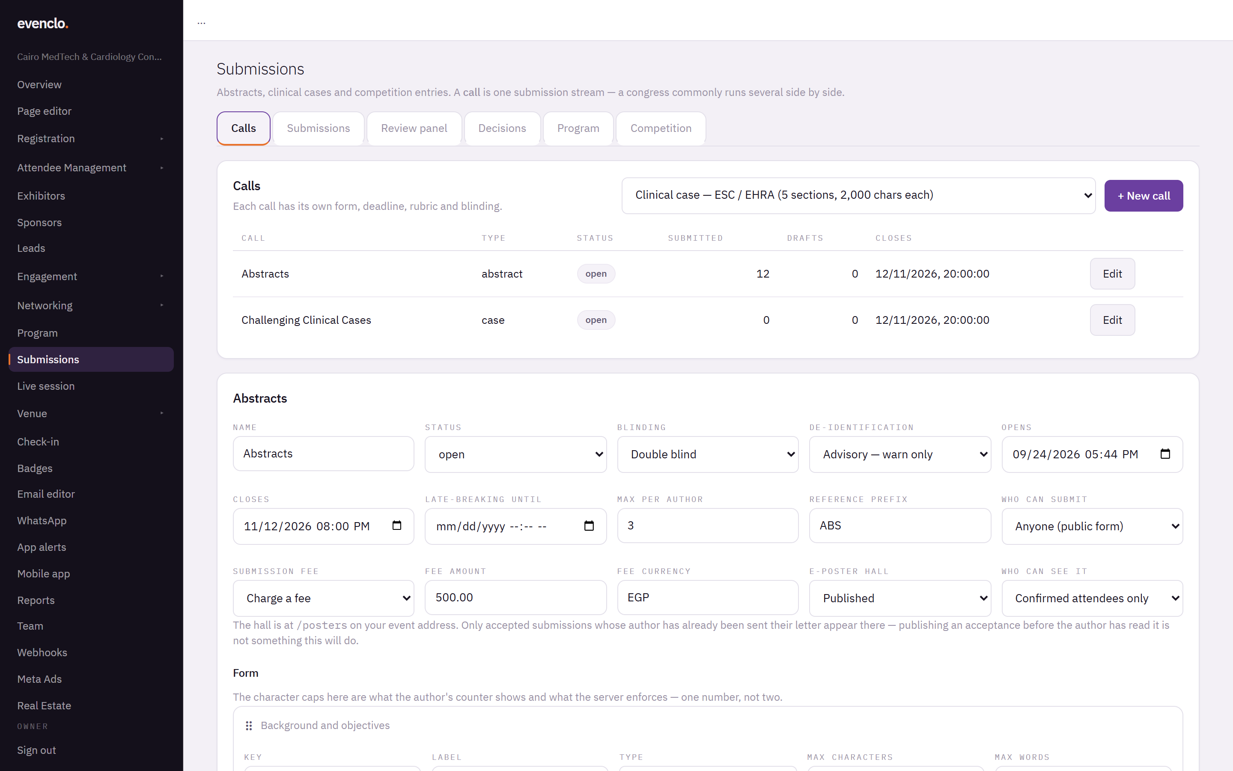Open the call template dropdown (Clinical case — ESC / EHRA)
1233x771 pixels.
tap(858, 195)
